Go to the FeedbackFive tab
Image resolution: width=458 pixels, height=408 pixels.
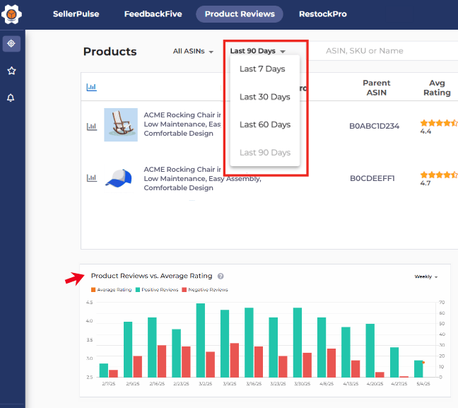point(153,14)
